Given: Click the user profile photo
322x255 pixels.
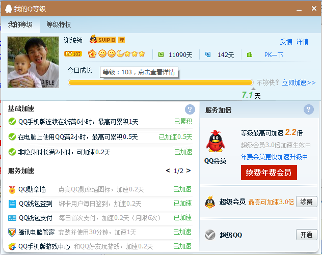Looking at the screenshot, I should [33, 62].
